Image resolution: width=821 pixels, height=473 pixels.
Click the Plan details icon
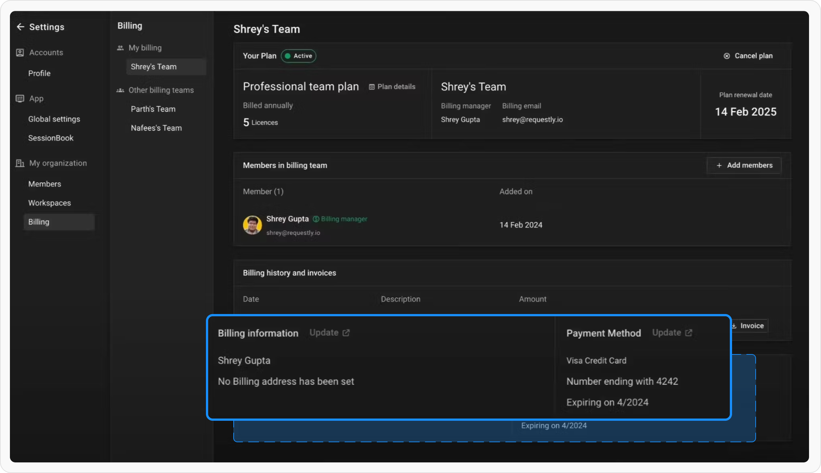click(372, 87)
